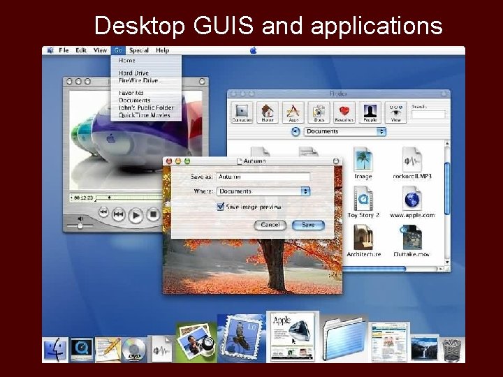Choose QuickTime Movies from Go menu

click(146, 115)
